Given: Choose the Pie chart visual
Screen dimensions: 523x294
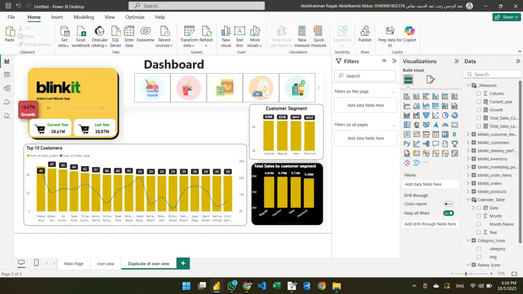Looking at the screenshot, I should [x=445, y=115].
